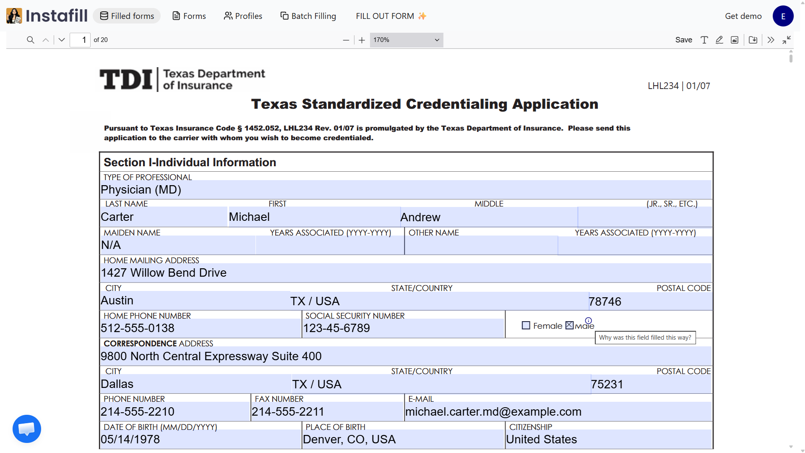The height and width of the screenshot is (453, 805).
Task: Click the Save button
Action: [x=683, y=40]
